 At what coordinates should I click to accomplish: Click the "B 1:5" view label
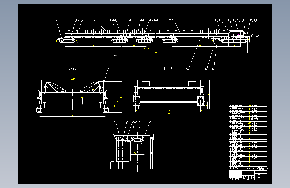[x=168, y=69]
